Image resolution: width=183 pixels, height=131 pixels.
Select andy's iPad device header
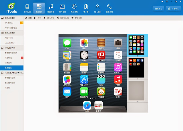tap(12, 48)
